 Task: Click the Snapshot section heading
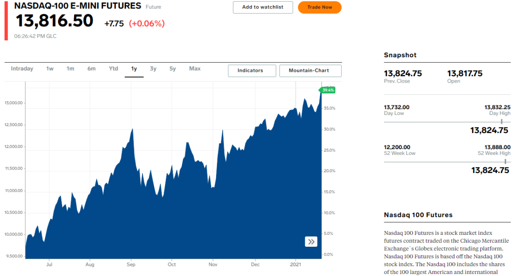400,55
